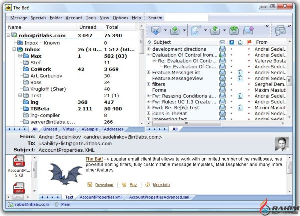Click the attachment column header icon
Image resolution: width=300 pixels, height=216 pixels.
pos(240,42)
